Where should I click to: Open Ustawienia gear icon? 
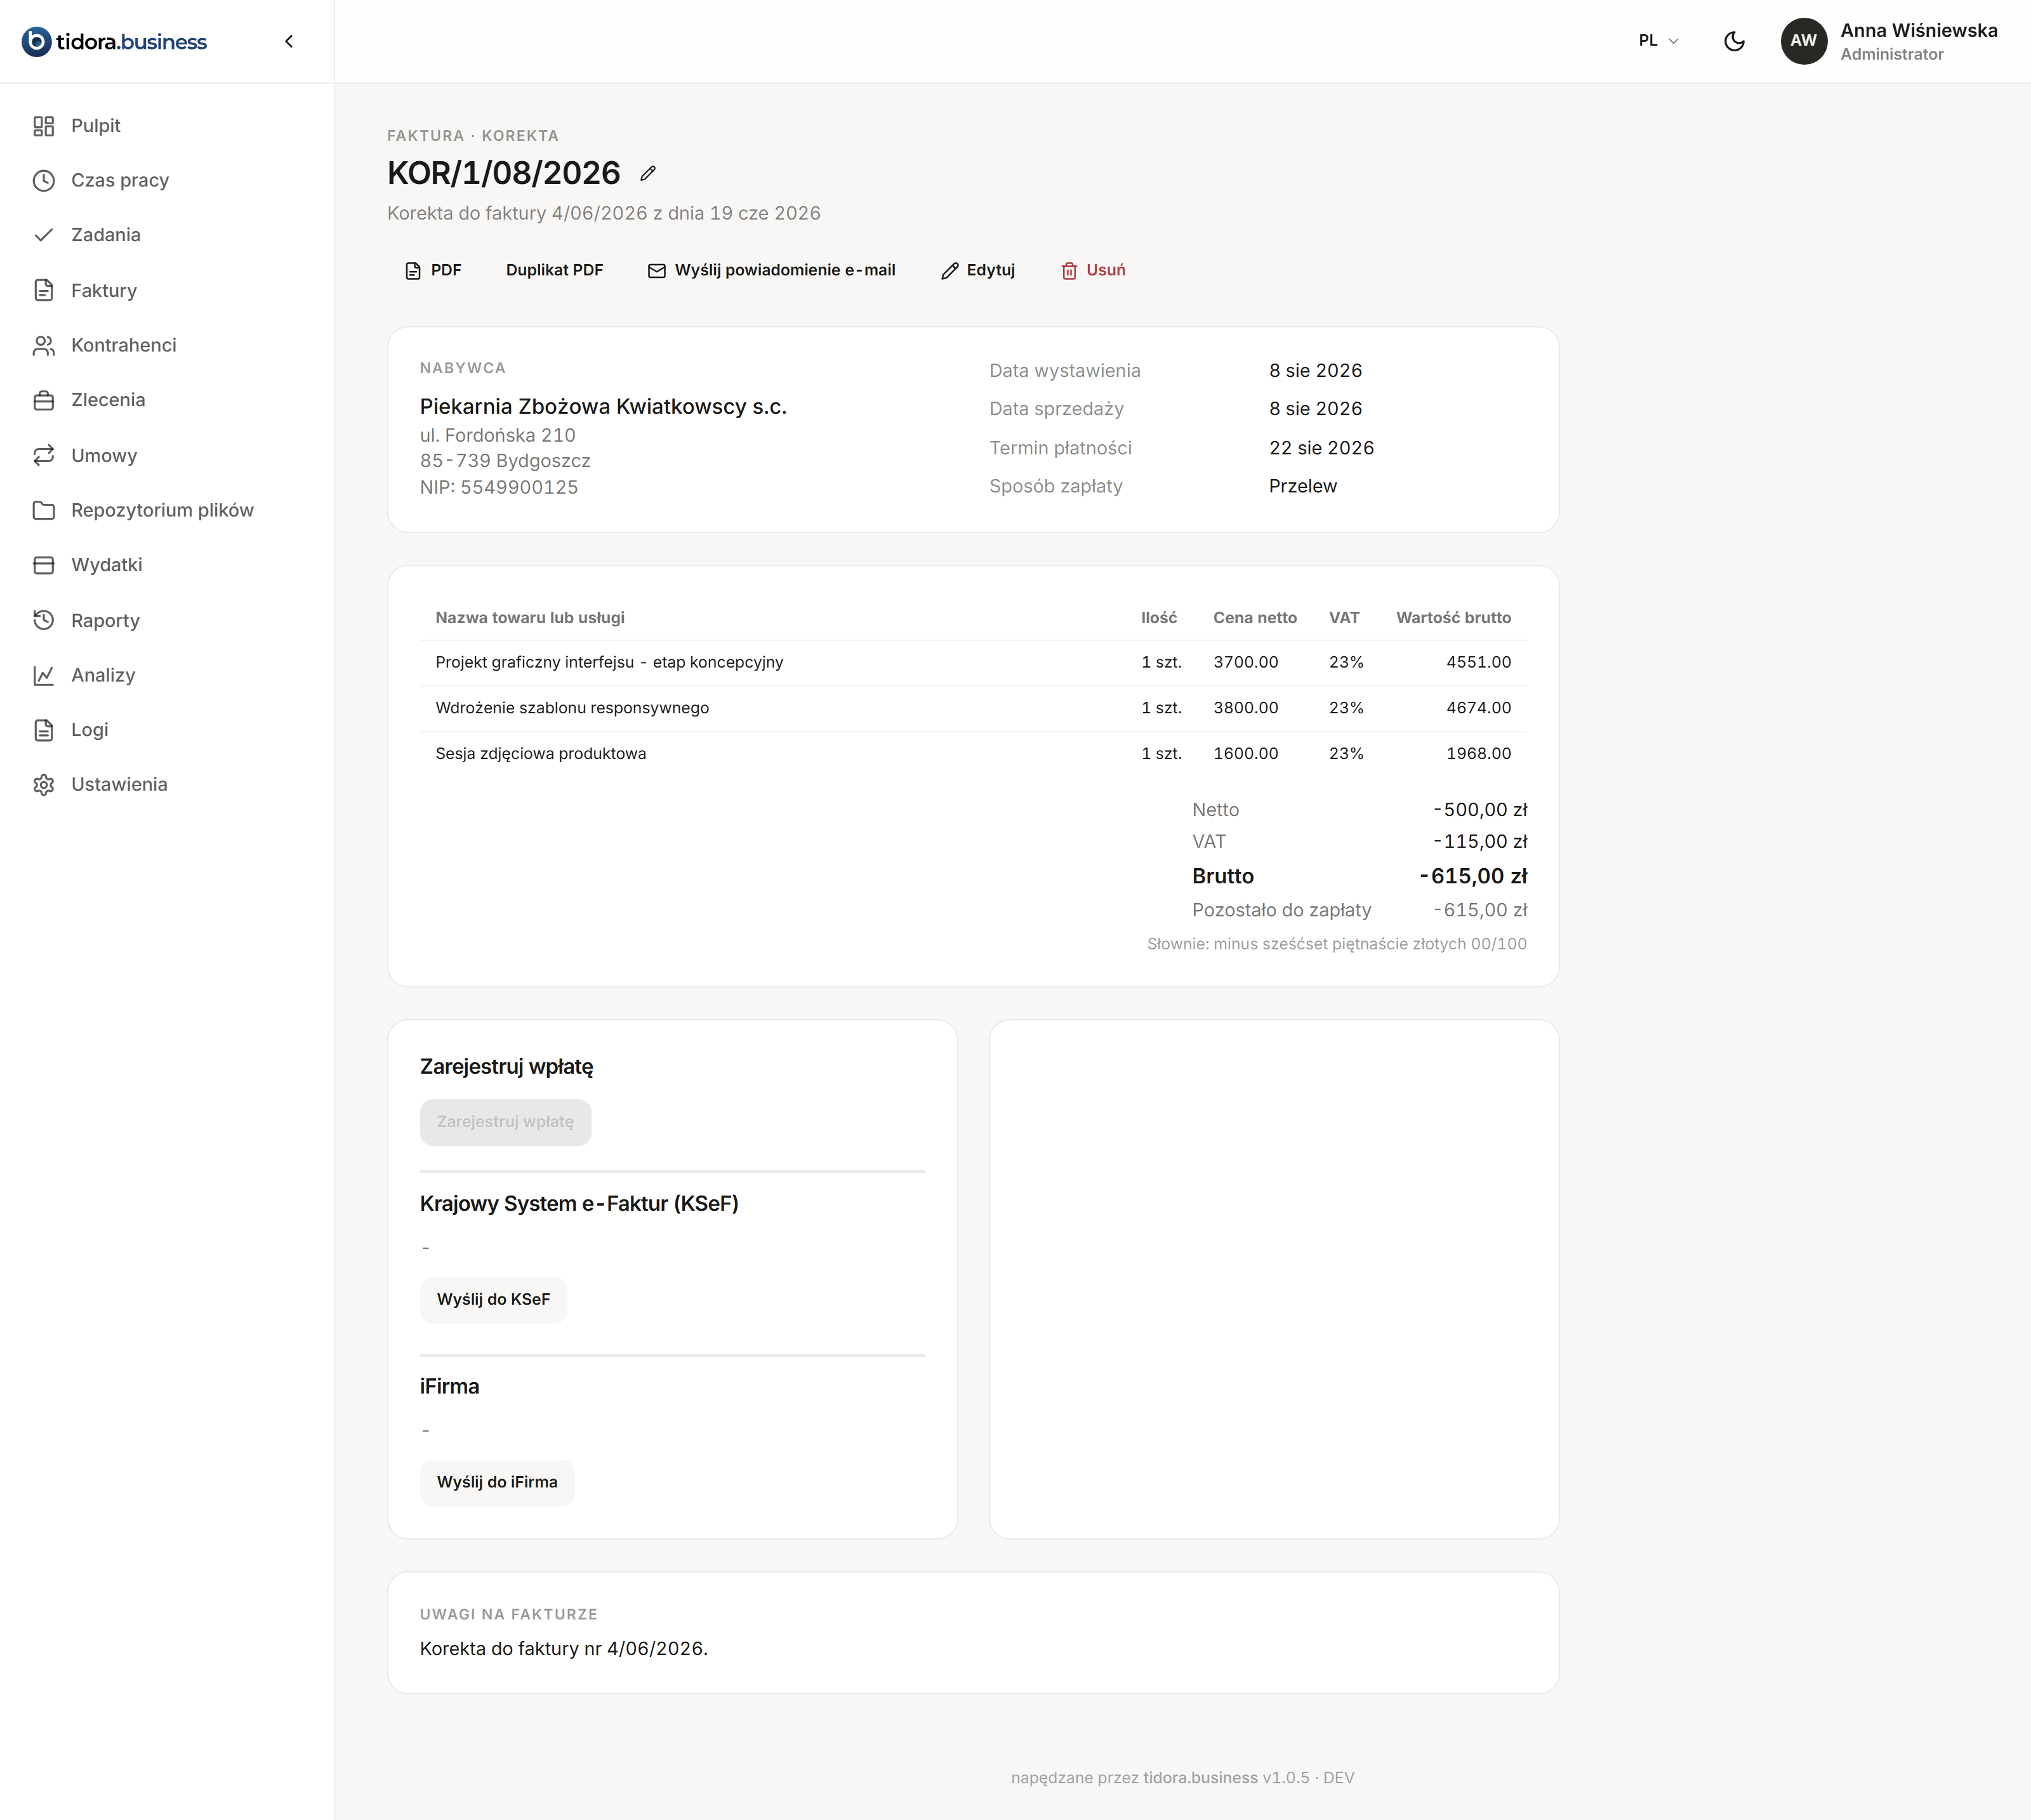click(43, 785)
